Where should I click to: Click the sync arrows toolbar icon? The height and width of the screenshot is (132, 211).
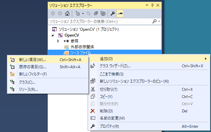point(89,14)
